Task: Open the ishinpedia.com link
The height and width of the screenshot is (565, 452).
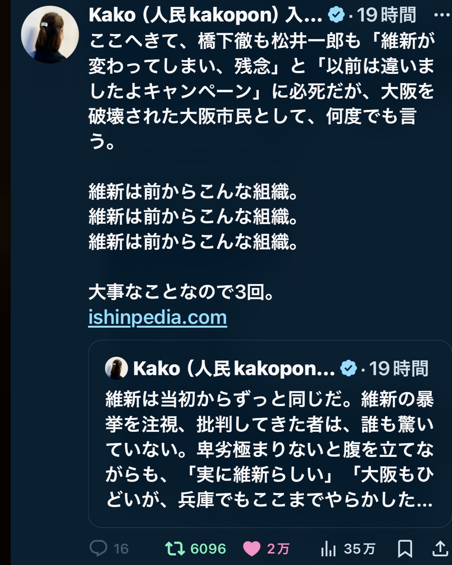Action: 157,317
